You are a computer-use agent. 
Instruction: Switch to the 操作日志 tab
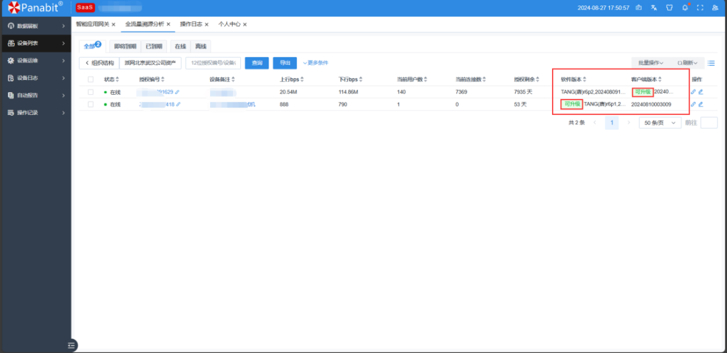pos(191,24)
